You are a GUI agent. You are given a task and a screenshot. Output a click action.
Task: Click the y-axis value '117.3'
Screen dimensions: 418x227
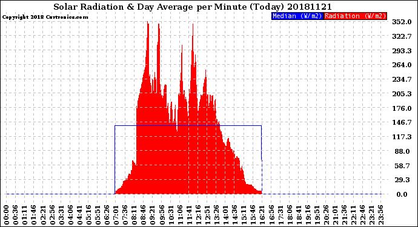402,137
